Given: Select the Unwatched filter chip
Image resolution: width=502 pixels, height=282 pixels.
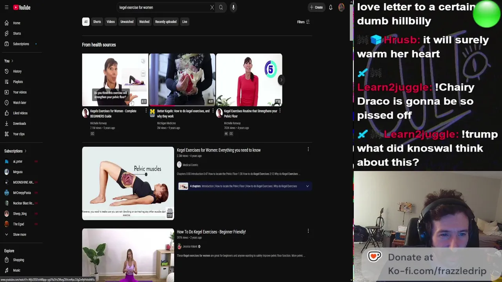Looking at the screenshot, I should point(127,22).
